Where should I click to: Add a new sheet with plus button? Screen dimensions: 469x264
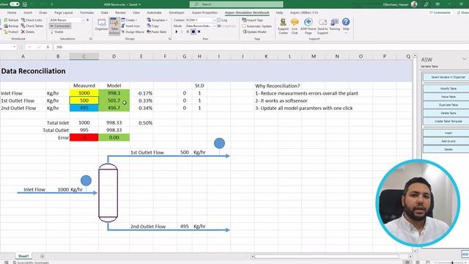(43, 256)
